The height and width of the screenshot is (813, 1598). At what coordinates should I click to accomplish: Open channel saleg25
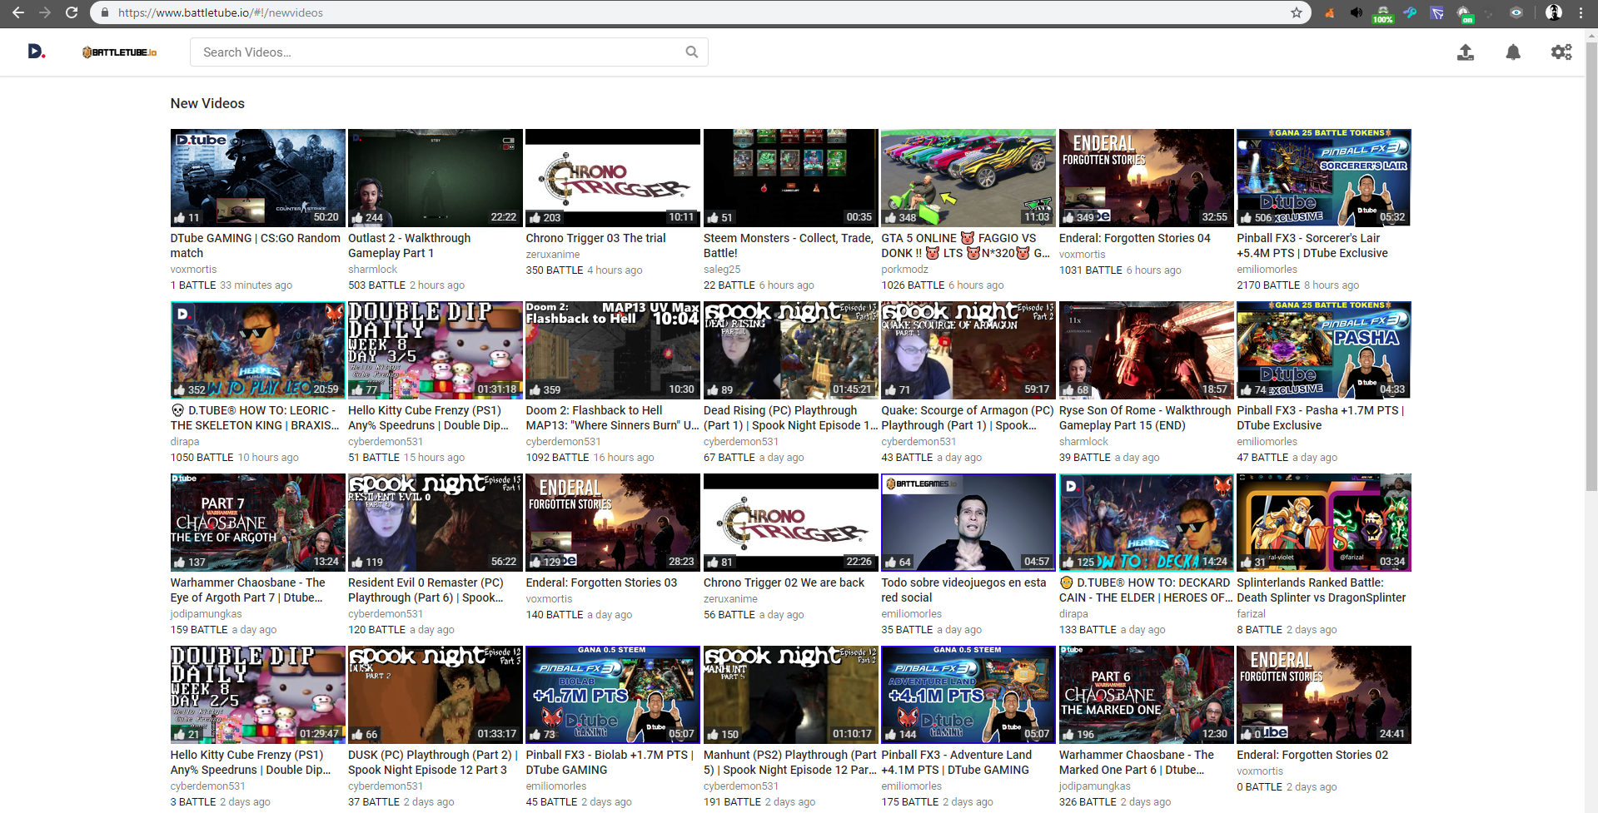(722, 269)
